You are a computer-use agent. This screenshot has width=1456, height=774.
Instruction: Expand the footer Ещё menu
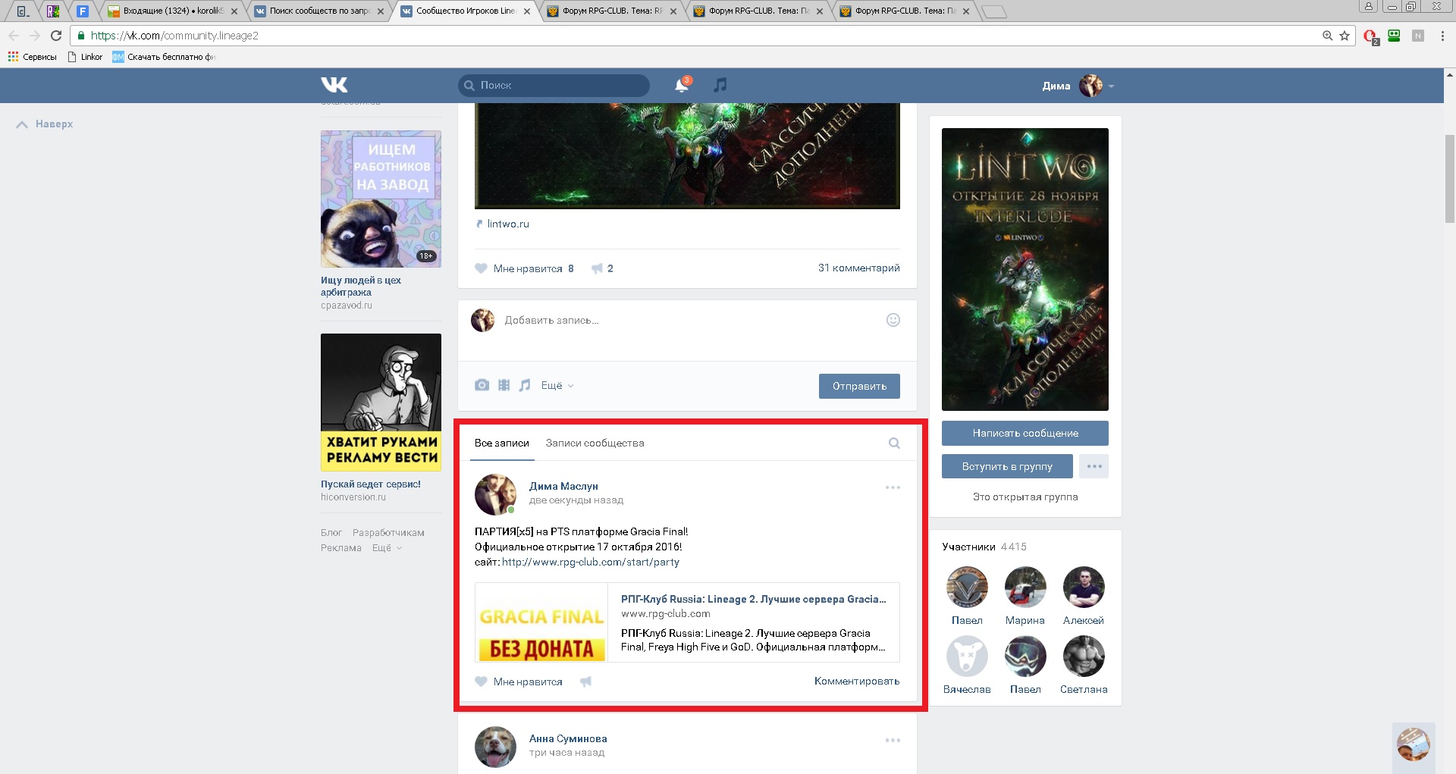point(387,548)
